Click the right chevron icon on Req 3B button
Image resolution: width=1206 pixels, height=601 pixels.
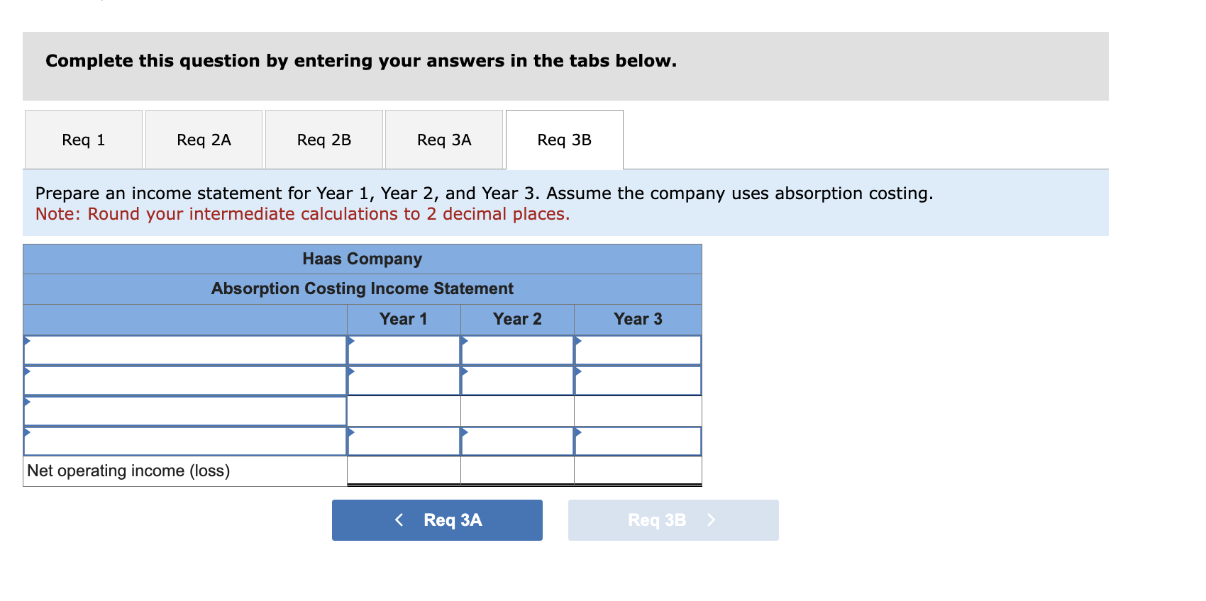point(711,519)
